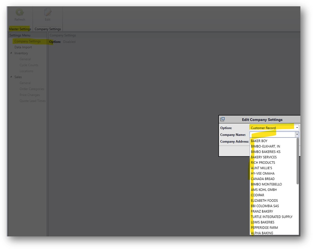Open Quote Lead Times under Sales

click(32, 101)
